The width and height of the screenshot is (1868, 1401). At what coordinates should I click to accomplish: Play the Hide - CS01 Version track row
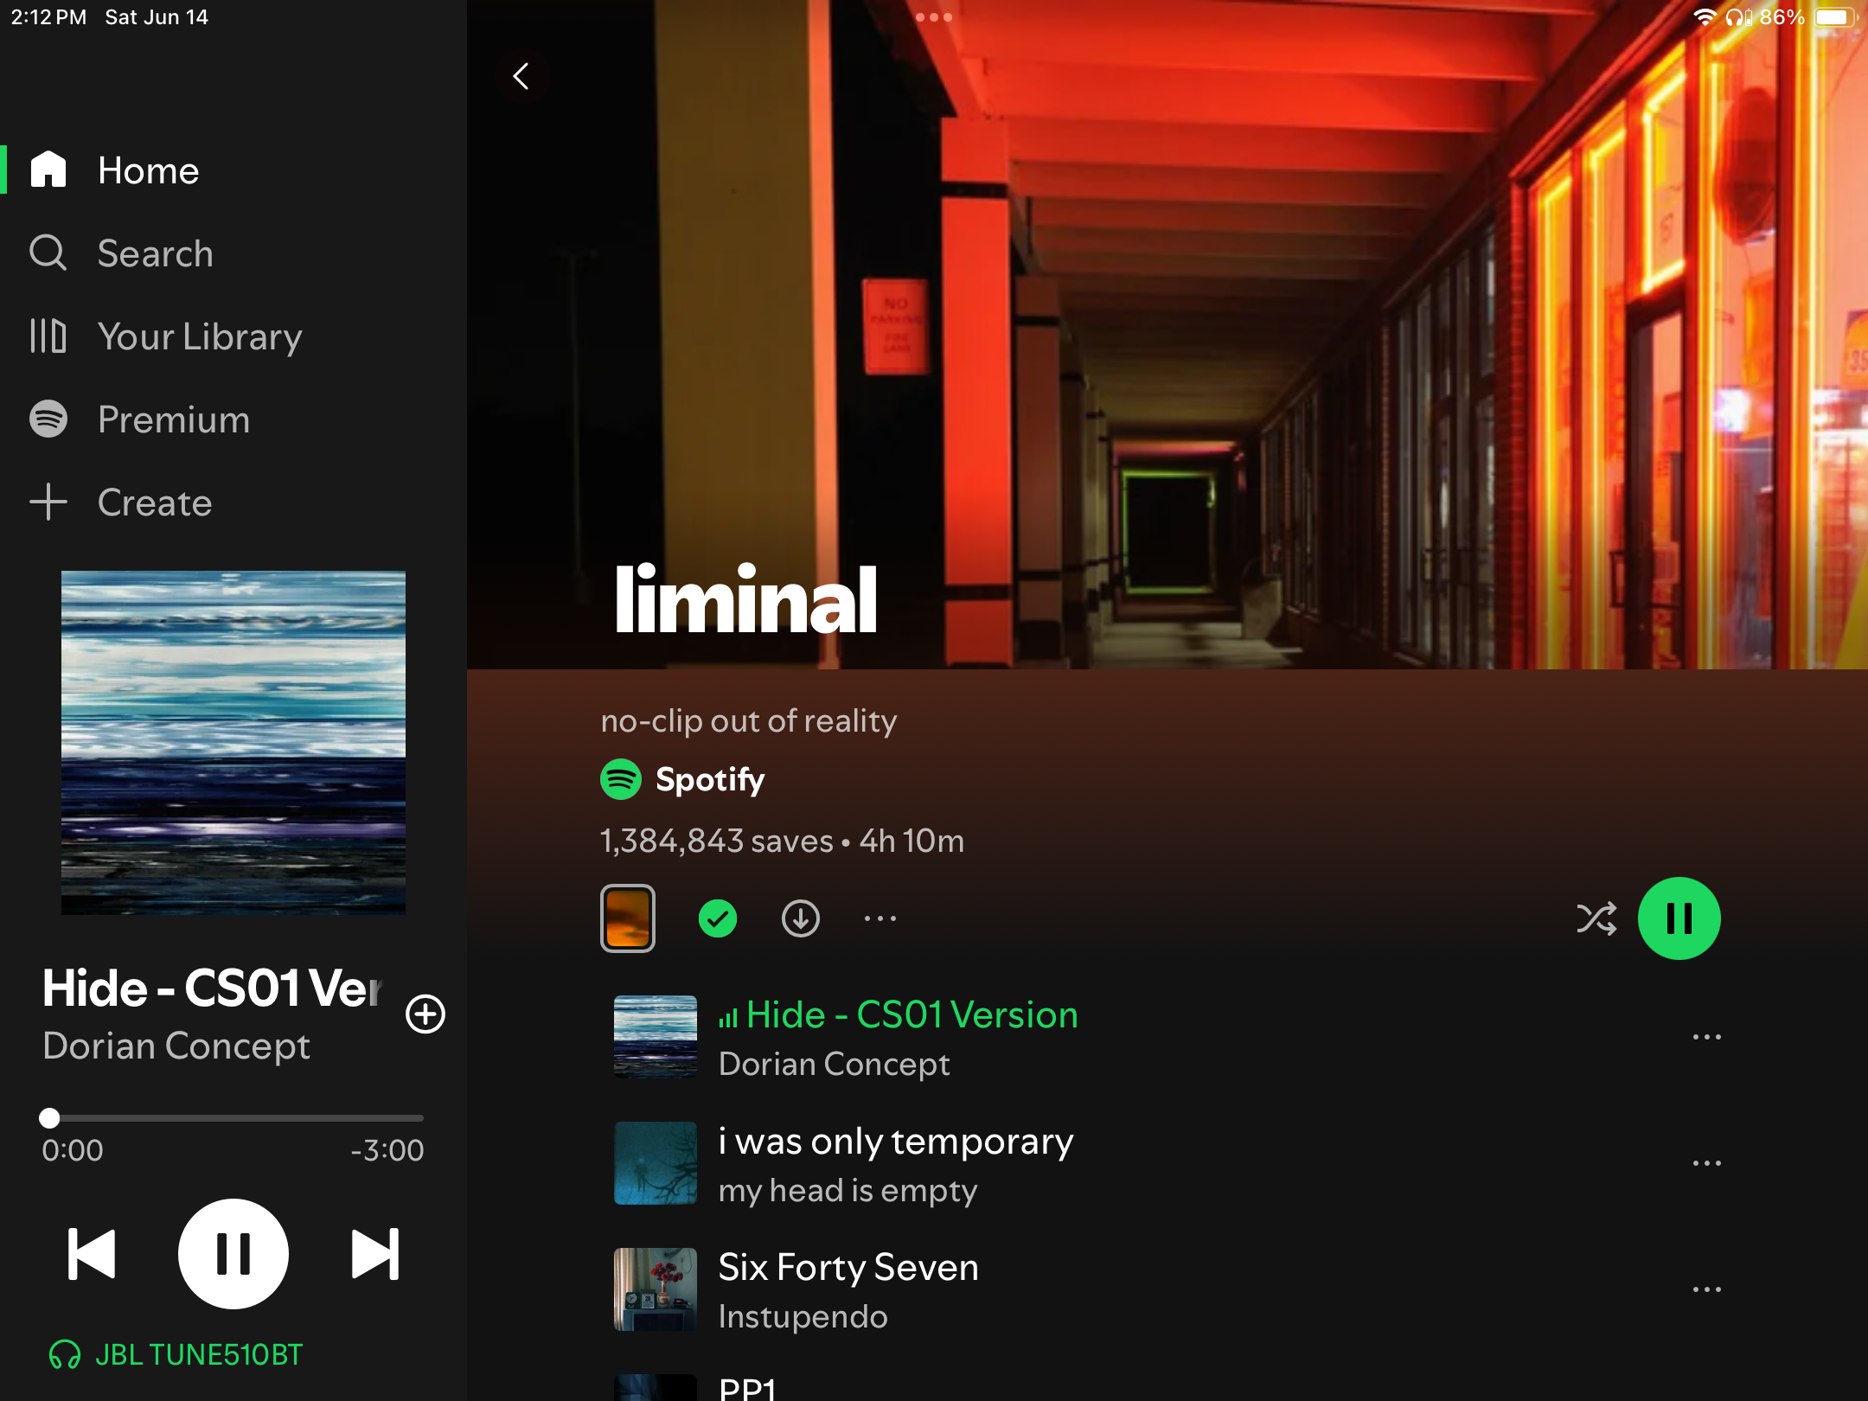pos(1167,1037)
